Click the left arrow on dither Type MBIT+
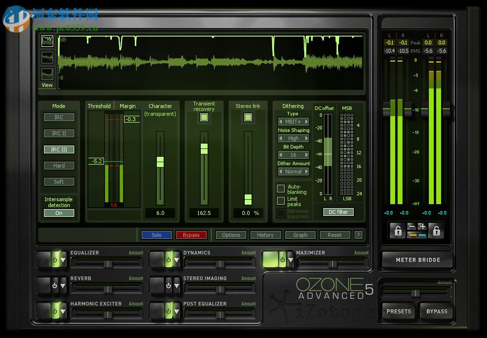The width and height of the screenshot is (487, 338). [281, 122]
